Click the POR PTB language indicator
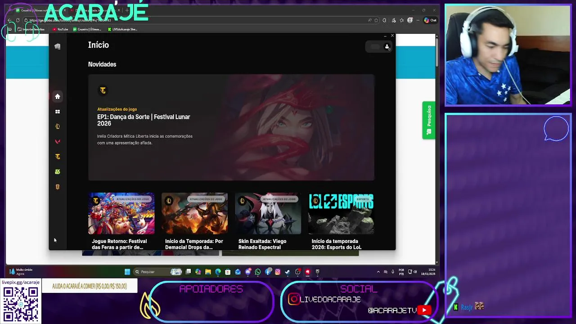Image resolution: width=576 pixels, height=324 pixels. pos(401,271)
